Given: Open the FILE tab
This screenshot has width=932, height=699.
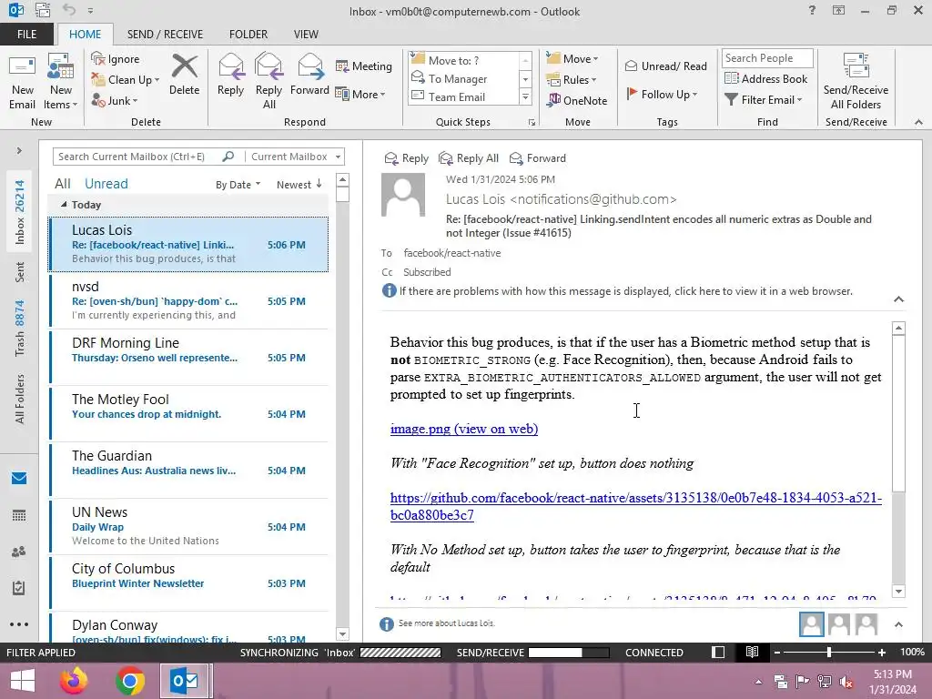Looking at the screenshot, I should click(26, 34).
